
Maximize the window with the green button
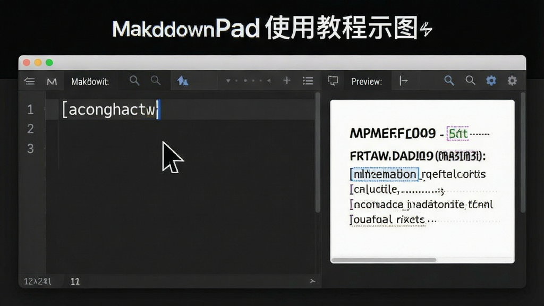click(x=49, y=63)
